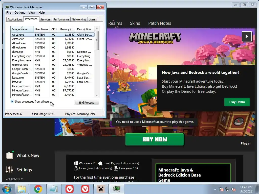Open the notepad-style taskbar icon
Image resolution: width=259 pixels, height=194 pixels.
coord(54,189)
